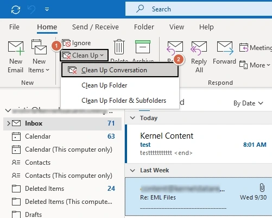Screen dimensions: 272x218
Task: Open the Contacts folder
Action: pyautogui.click(x=62, y=163)
